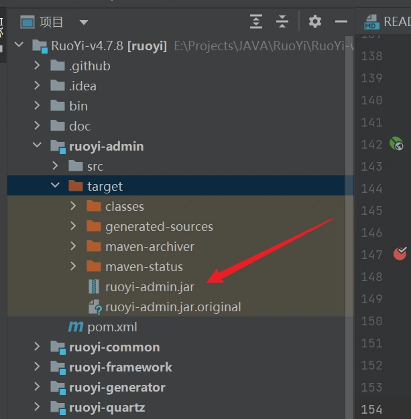Viewport: 411px width, 419px height.
Task: Select the maven-archiver folder
Action: [150, 247]
